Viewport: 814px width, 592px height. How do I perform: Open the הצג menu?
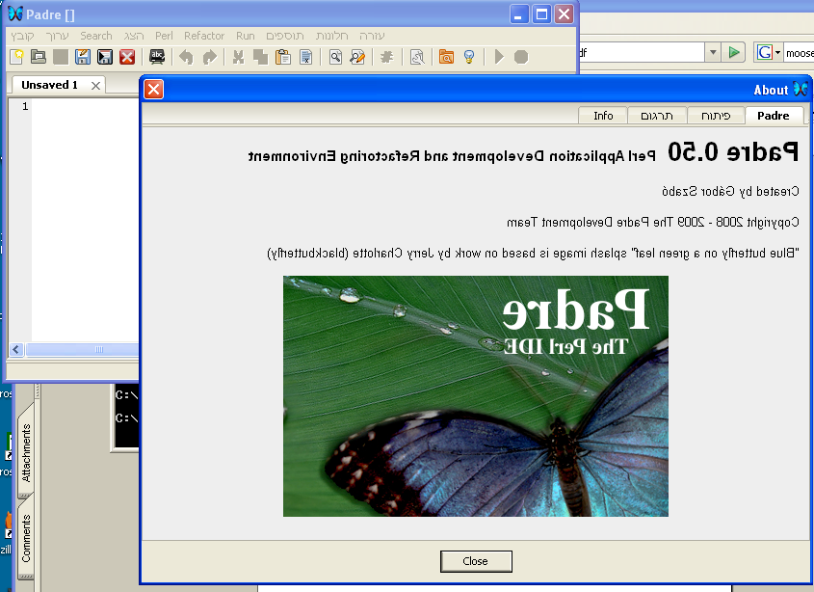coord(133,36)
